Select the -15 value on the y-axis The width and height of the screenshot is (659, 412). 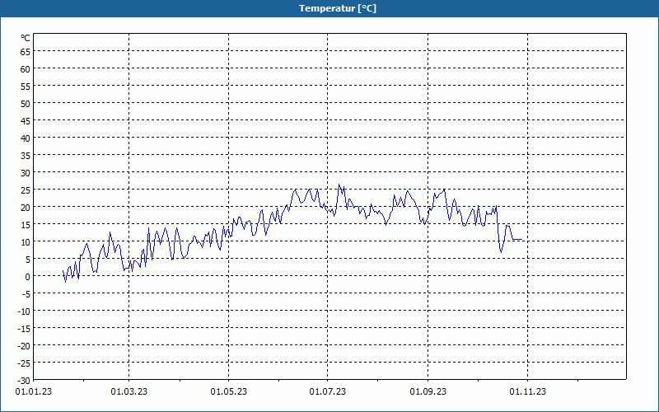point(24,328)
